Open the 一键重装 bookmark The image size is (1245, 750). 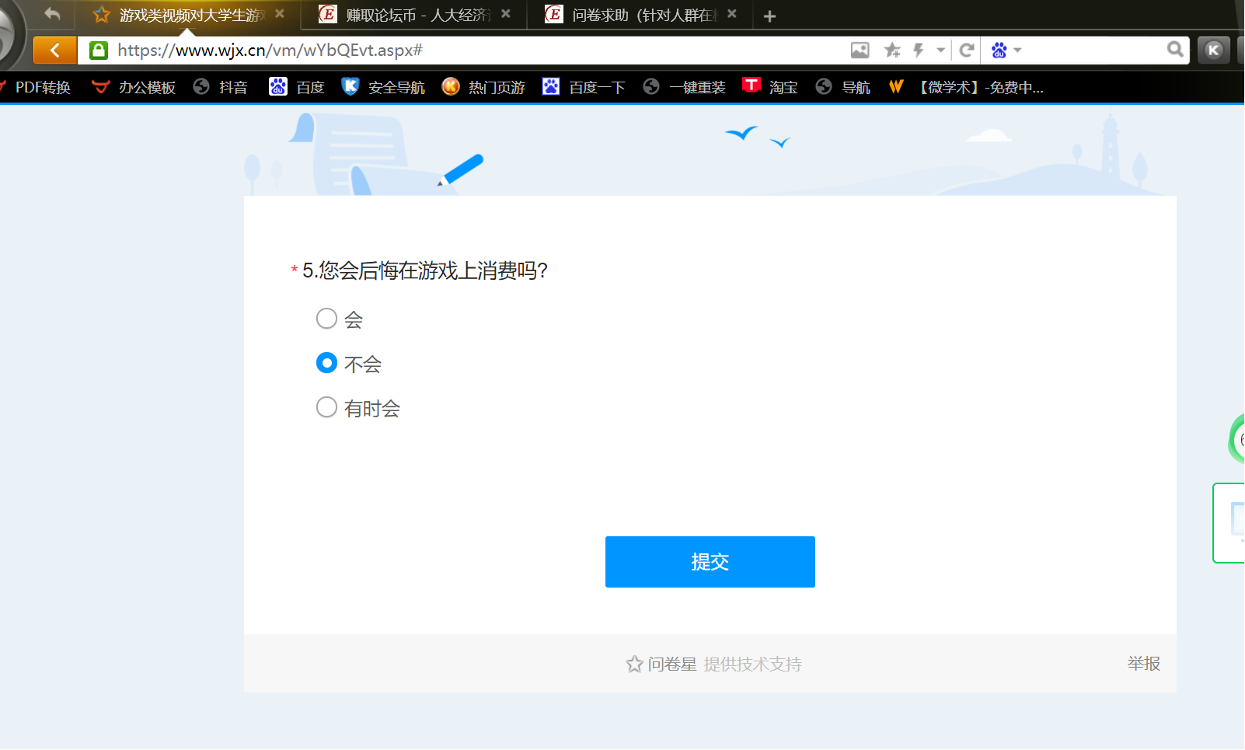pyautogui.click(x=685, y=87)
